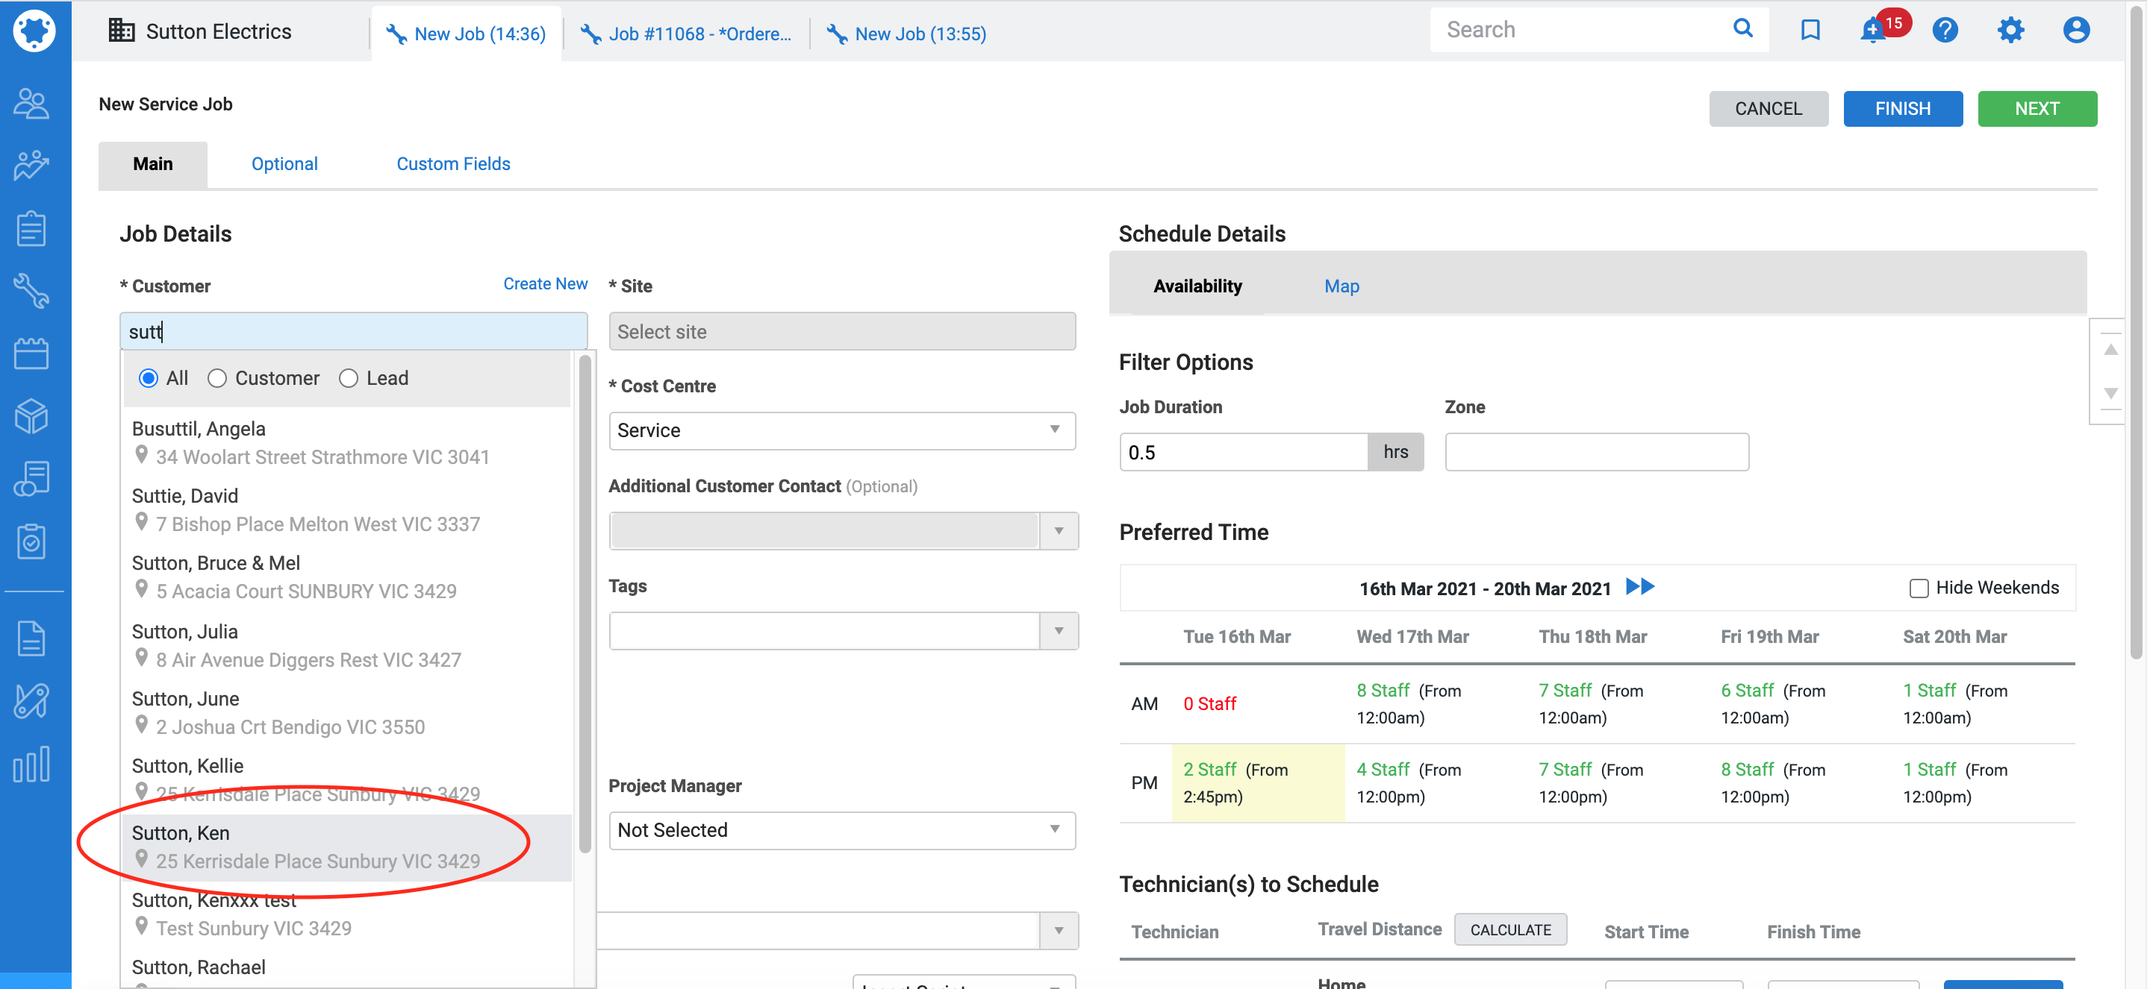
Task: Select the Lead radio button
Action: point(349,379)
